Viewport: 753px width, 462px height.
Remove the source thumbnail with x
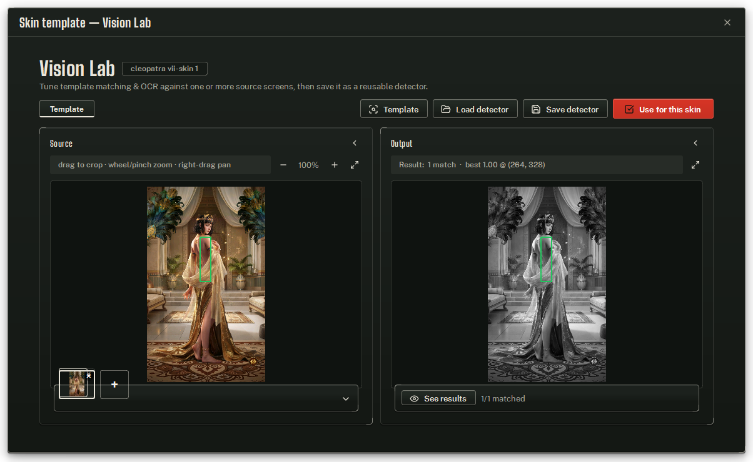coord(89,376)
